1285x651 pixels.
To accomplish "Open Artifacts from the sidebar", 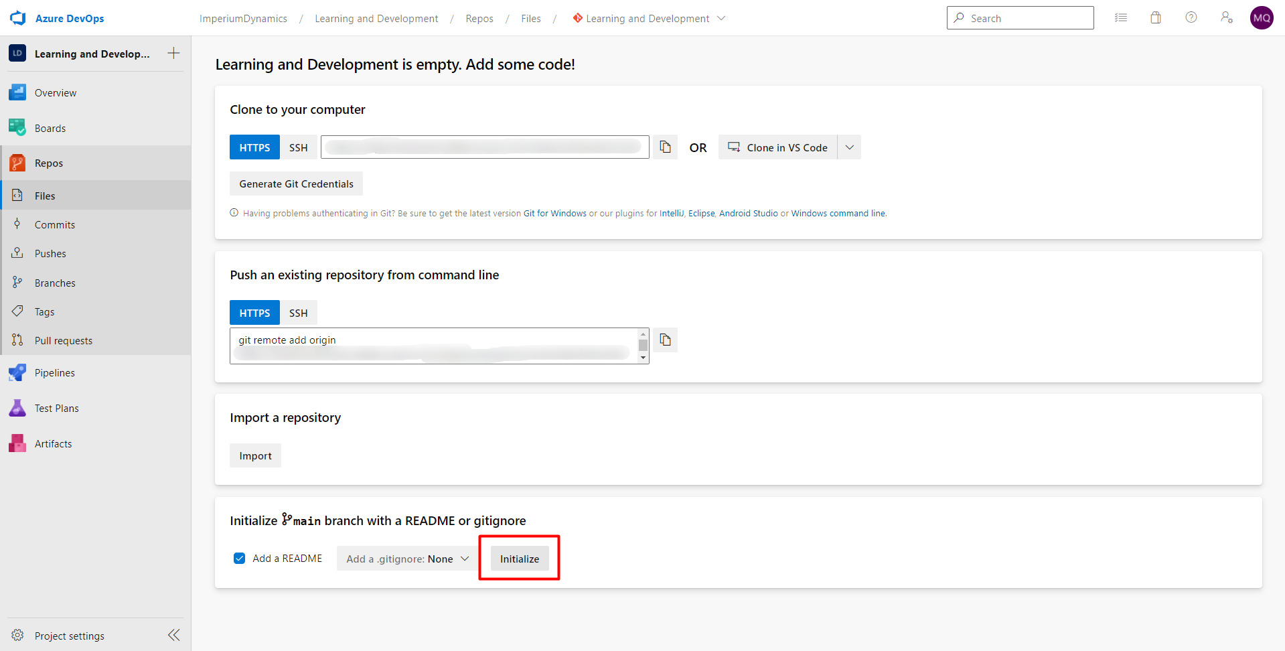I will (54, 443).
